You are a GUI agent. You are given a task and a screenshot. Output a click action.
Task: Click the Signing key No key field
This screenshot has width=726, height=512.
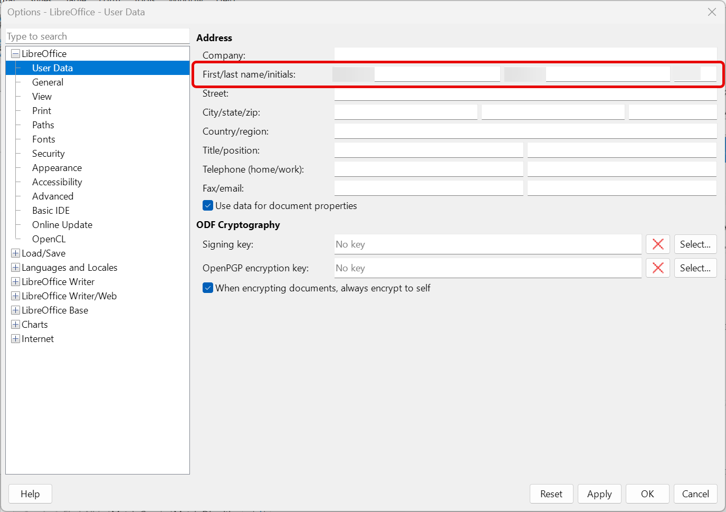click(x=488, y=244)
